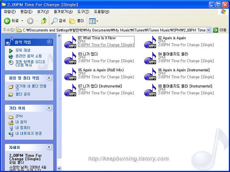Open My Network Places (내 네트워크 환경) link
The width and height of the screenshot is (230, 172).
29,133
